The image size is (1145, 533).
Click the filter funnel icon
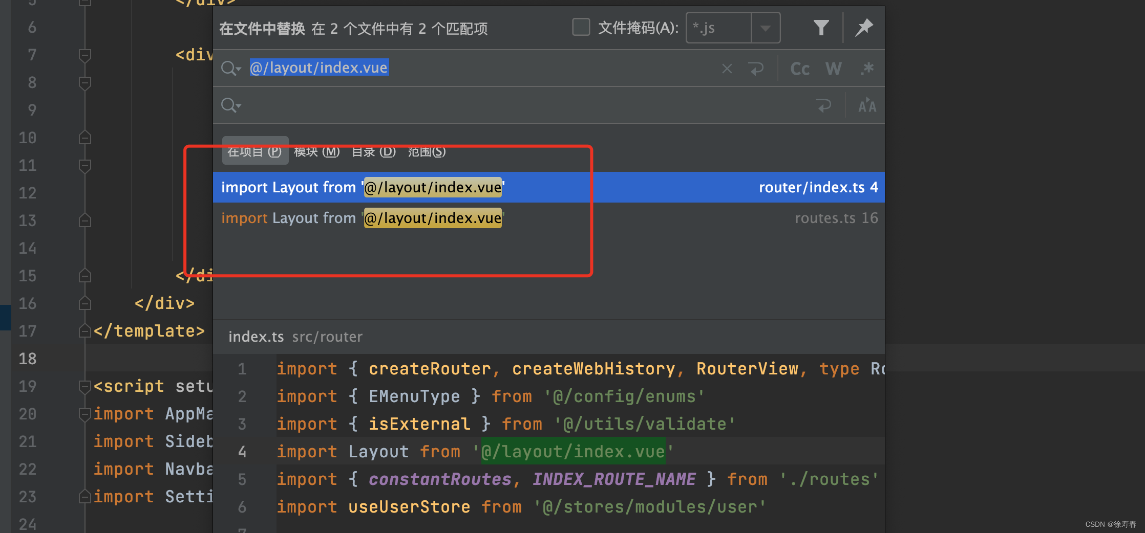(821, 28)
